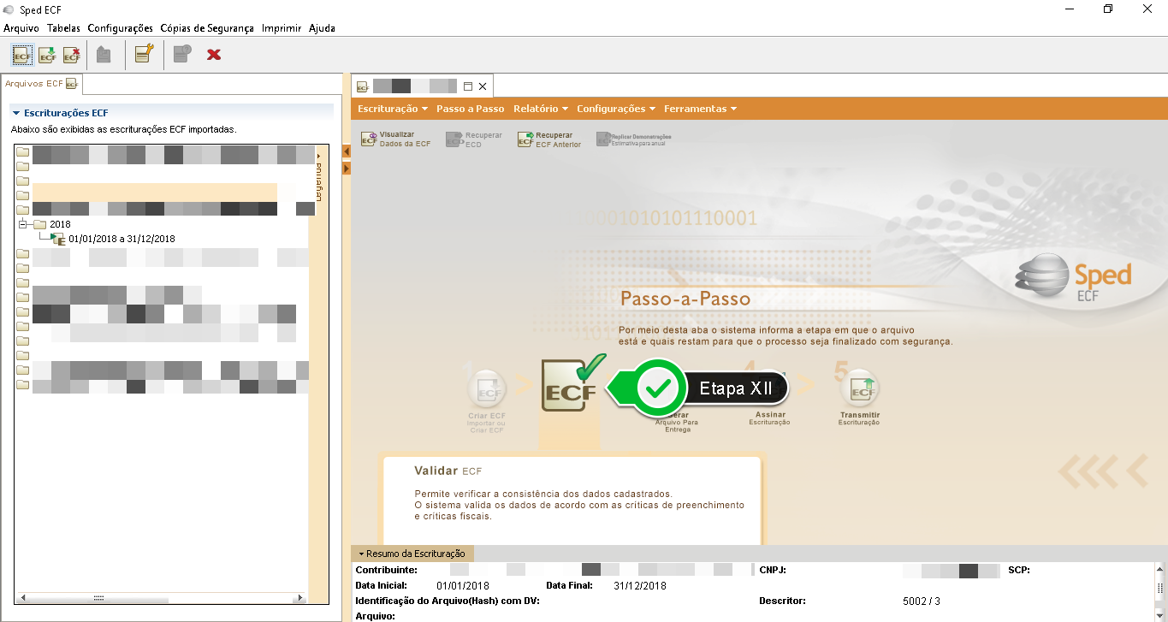The height and width of the screenshot is (622, 1168).
Task: Select the large Validar ECF step icon
Action: point(568,384)
